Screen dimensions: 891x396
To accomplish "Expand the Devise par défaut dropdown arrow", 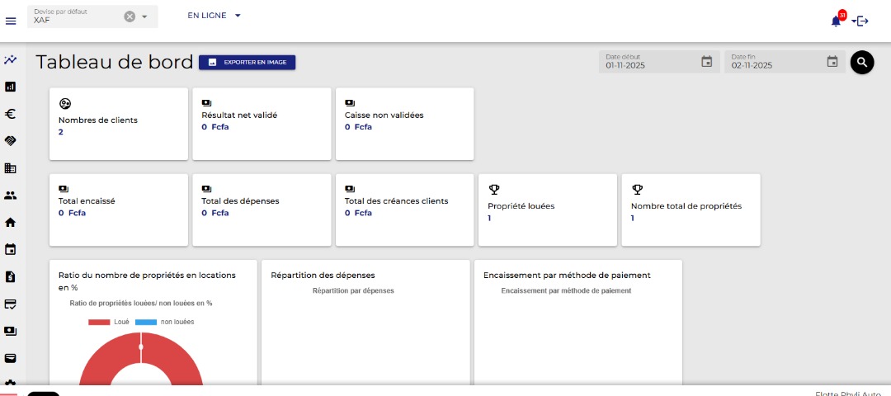I will pyautogui.click(x=144, y=16).
